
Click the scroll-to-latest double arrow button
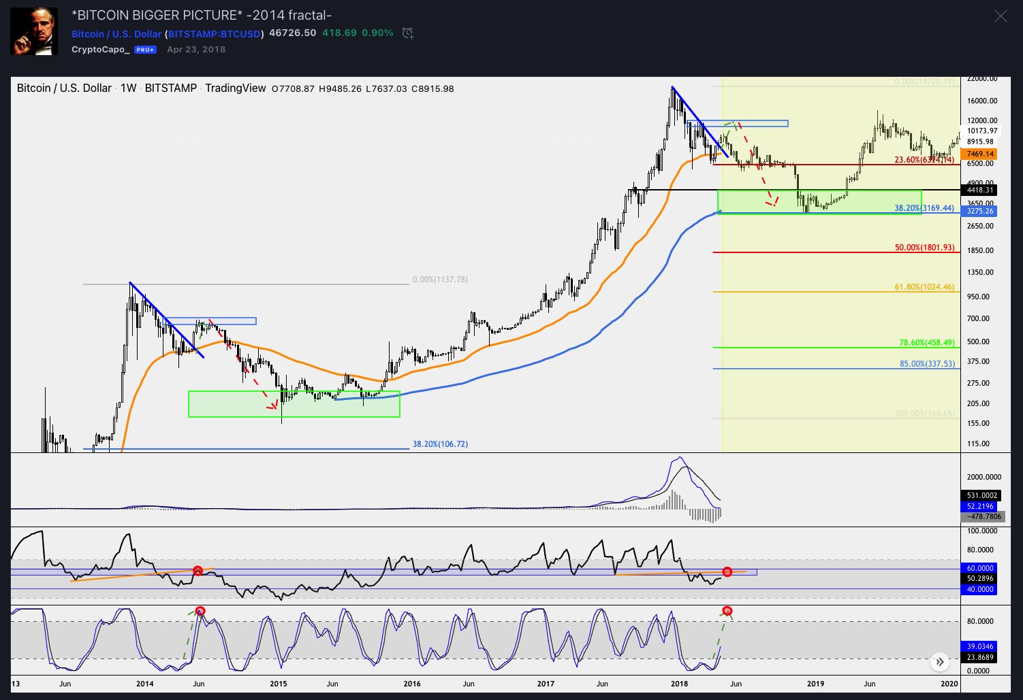(940, 661)
